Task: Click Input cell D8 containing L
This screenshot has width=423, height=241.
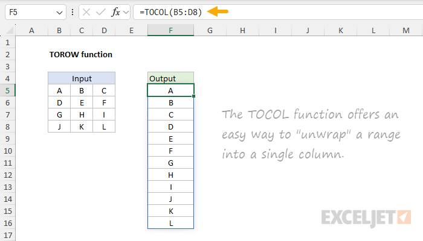Action: (104, 127)
